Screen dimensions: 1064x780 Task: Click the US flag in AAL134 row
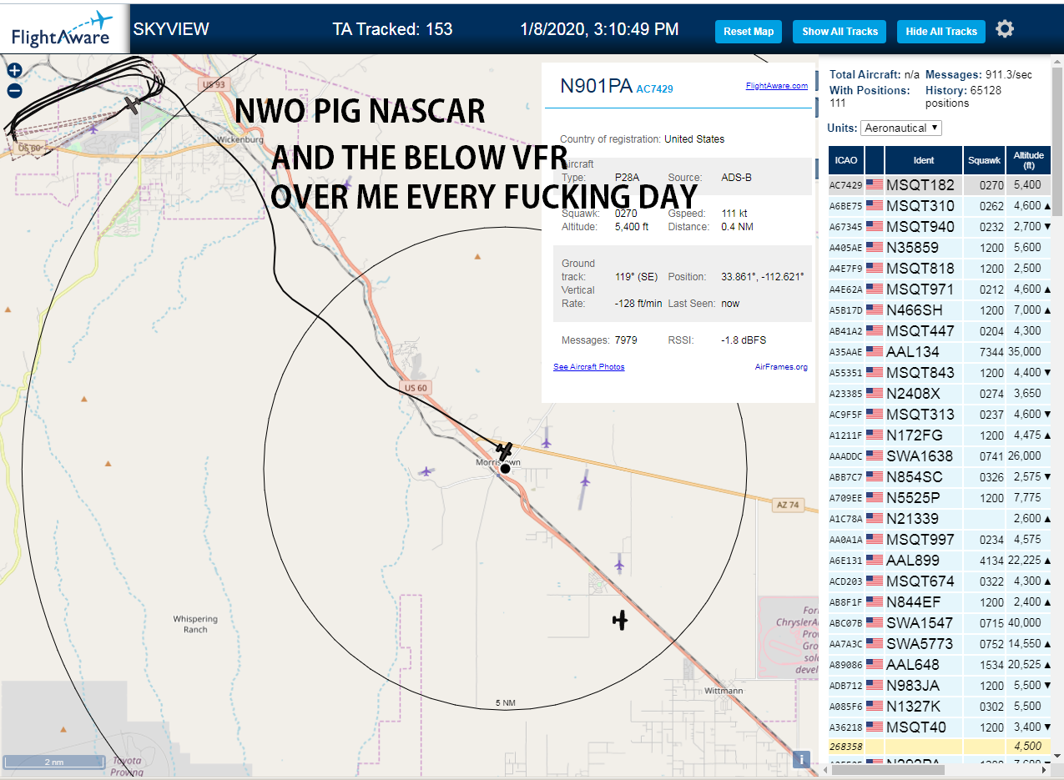click(x=875, y=351)
